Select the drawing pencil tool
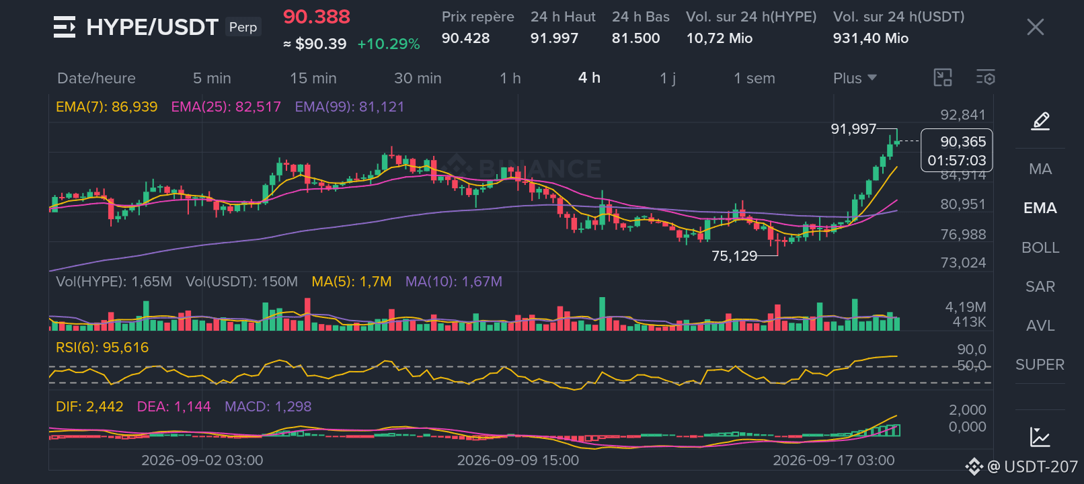This screenshot has width=1084, height=484. coord(1040,122)
